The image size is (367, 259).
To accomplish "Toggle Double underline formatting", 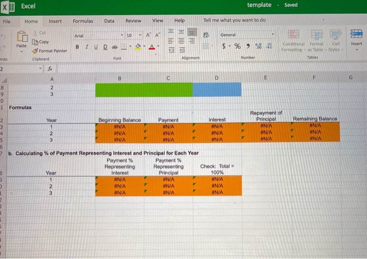I will [105, 47].
